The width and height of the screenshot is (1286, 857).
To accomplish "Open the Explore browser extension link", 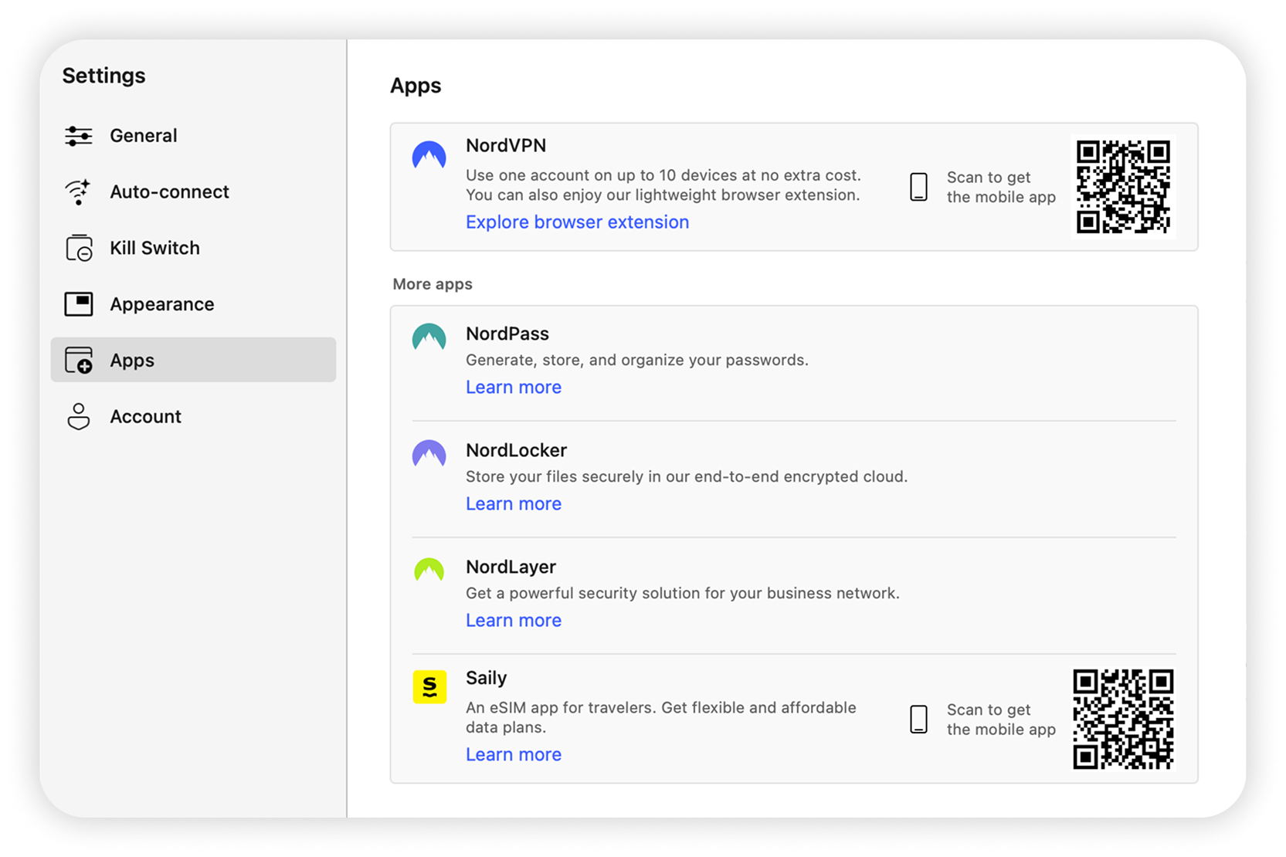I will 577,222.
